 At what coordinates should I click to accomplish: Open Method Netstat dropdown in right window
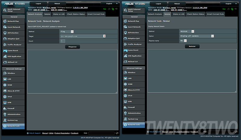click(x=187, y=31)
